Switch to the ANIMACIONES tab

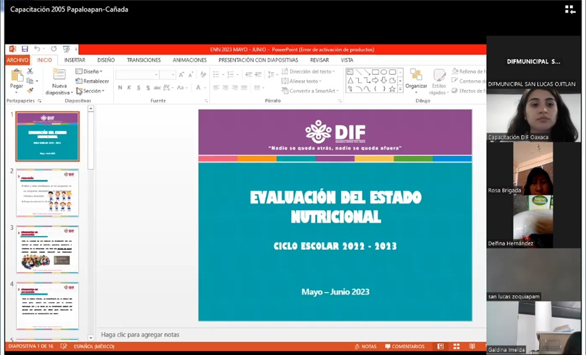[190, 60]
